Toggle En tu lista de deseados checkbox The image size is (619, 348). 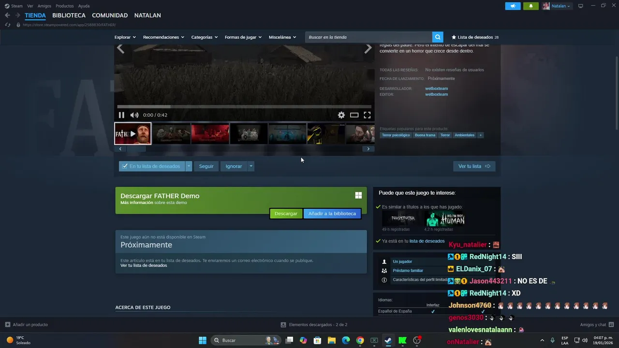pos(125,166)
